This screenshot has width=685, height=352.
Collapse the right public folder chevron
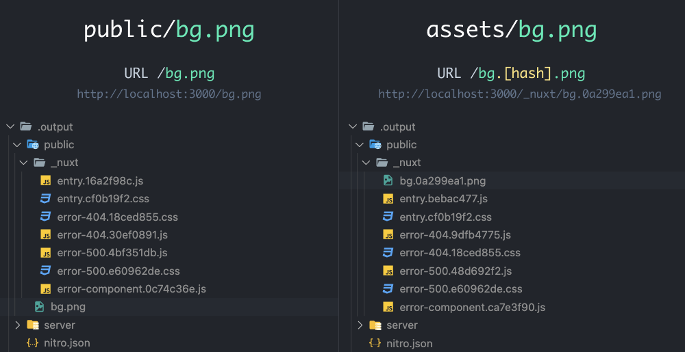click(359, 145)
